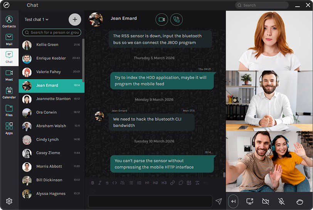Collapse the video call panel
Screen dimensions: 313x210
coord(233,201)
